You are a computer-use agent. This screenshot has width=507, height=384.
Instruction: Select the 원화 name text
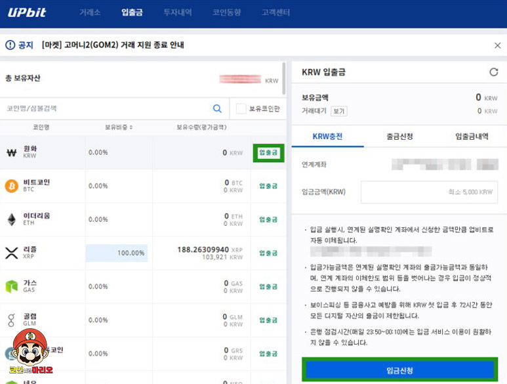30,148
